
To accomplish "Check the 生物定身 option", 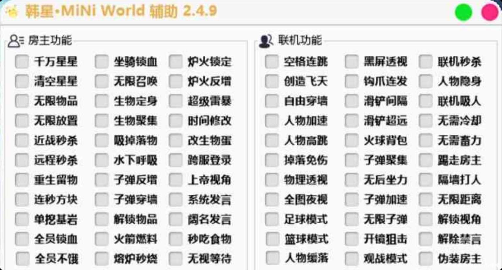I will point(102,101).
